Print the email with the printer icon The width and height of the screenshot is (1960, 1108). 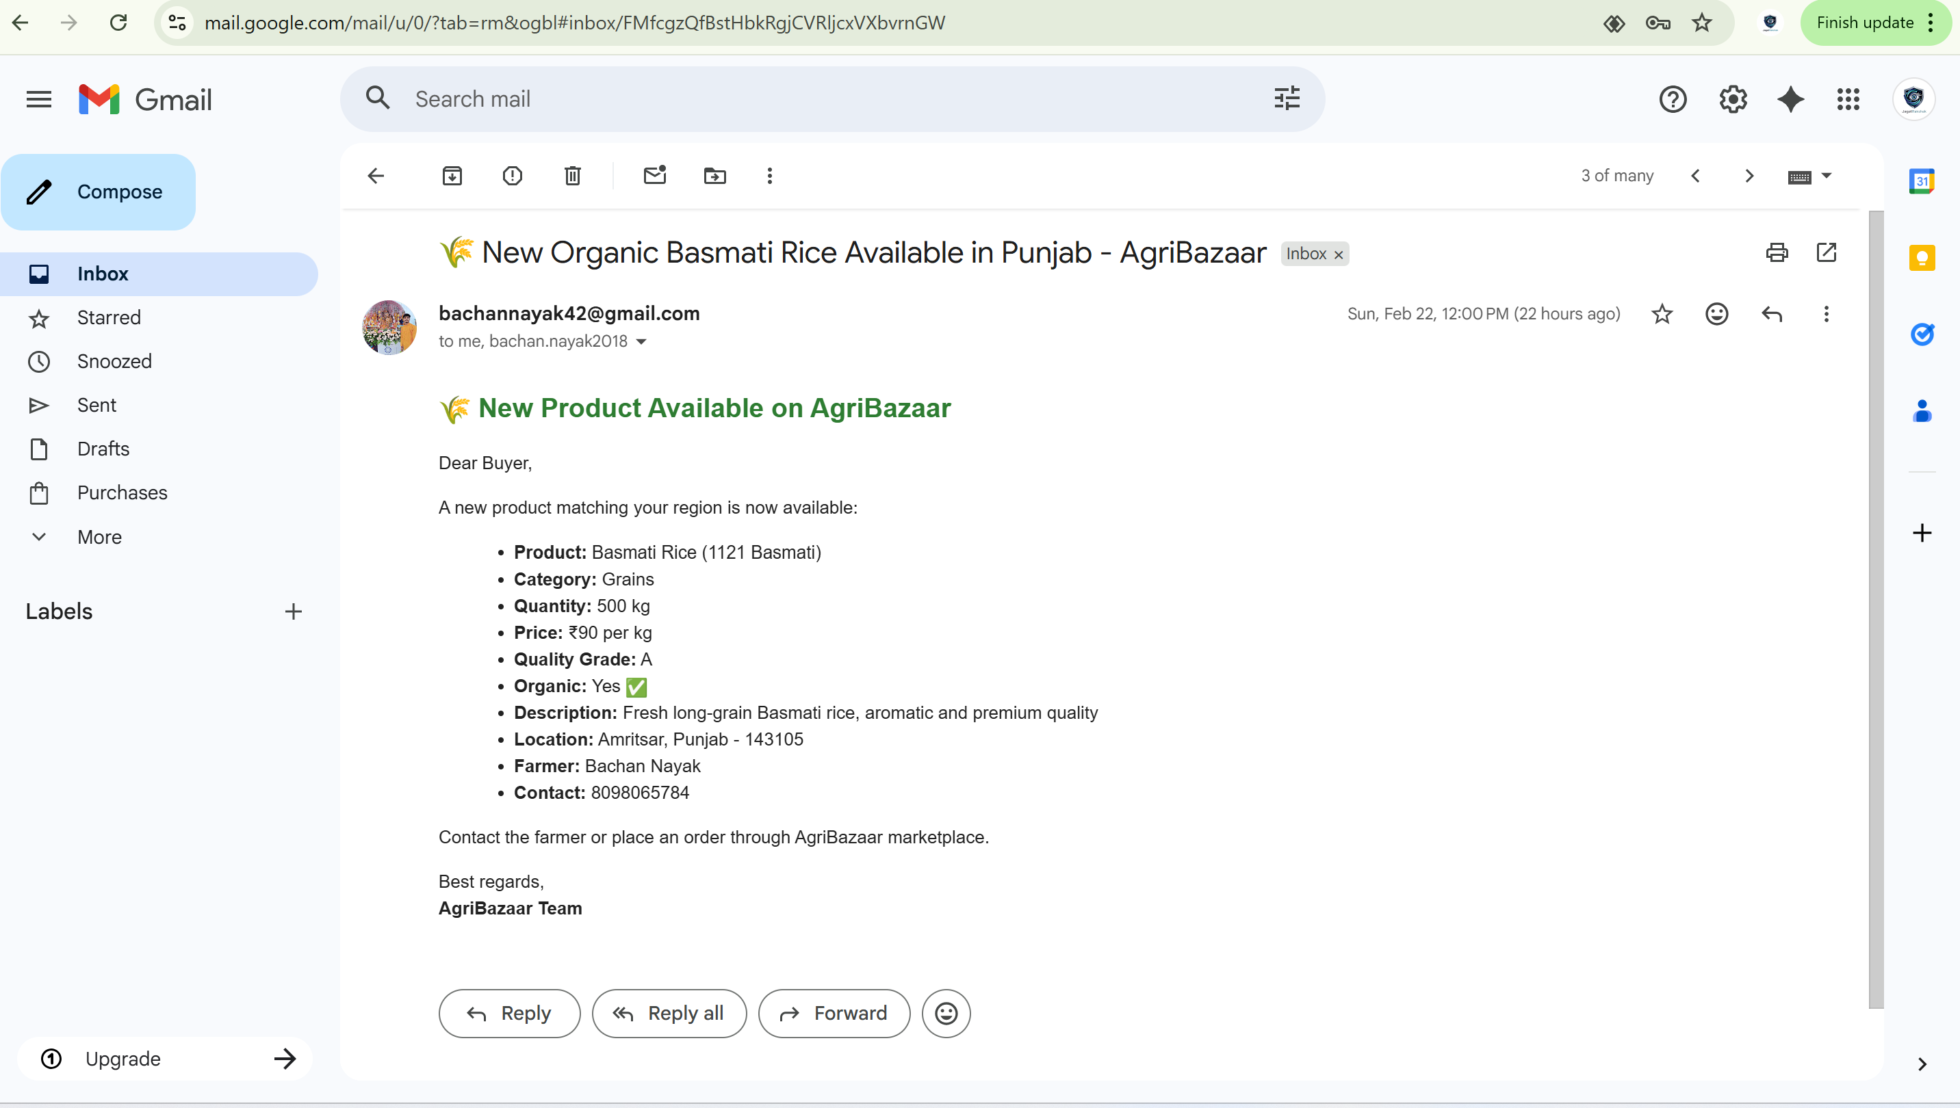[1777, 252]
